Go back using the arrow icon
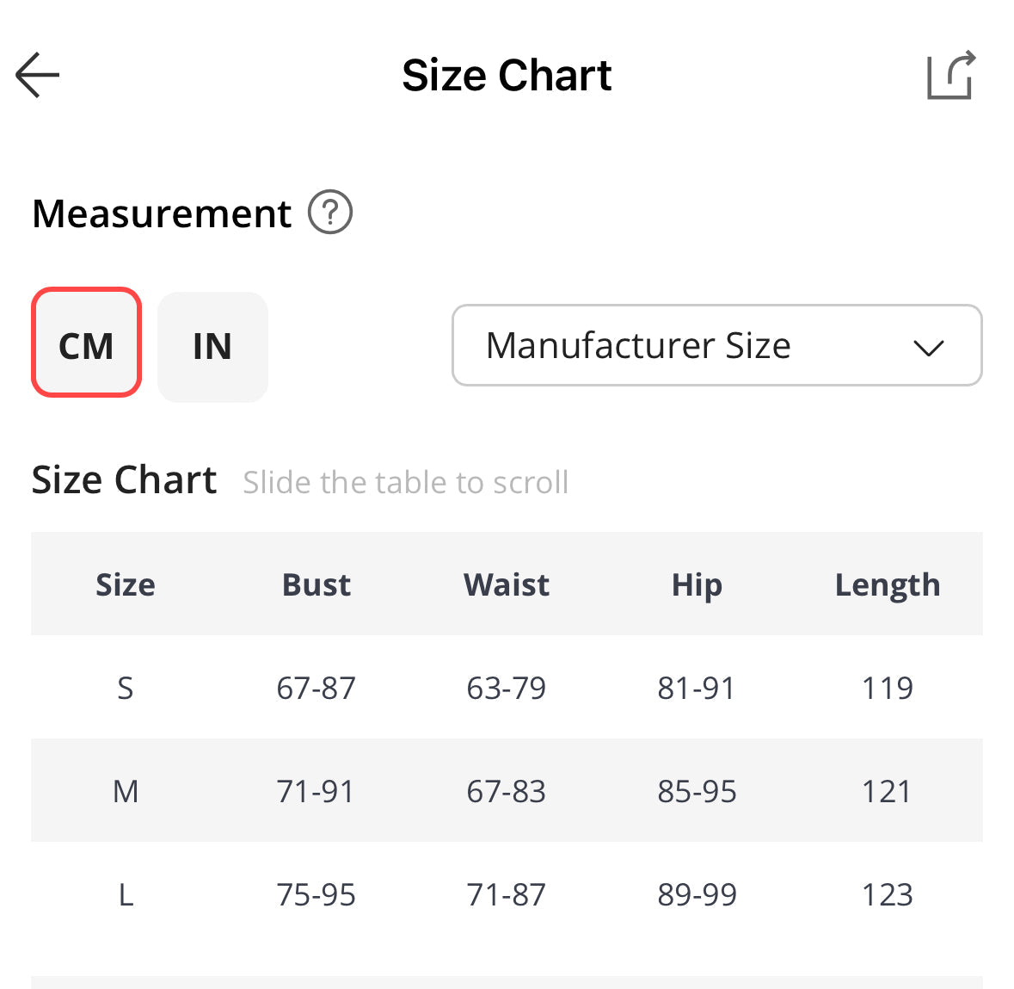 [38, 75]
